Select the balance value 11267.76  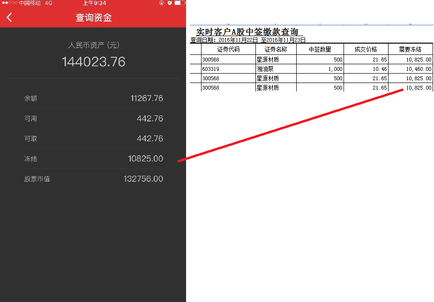tap(147, 98)
